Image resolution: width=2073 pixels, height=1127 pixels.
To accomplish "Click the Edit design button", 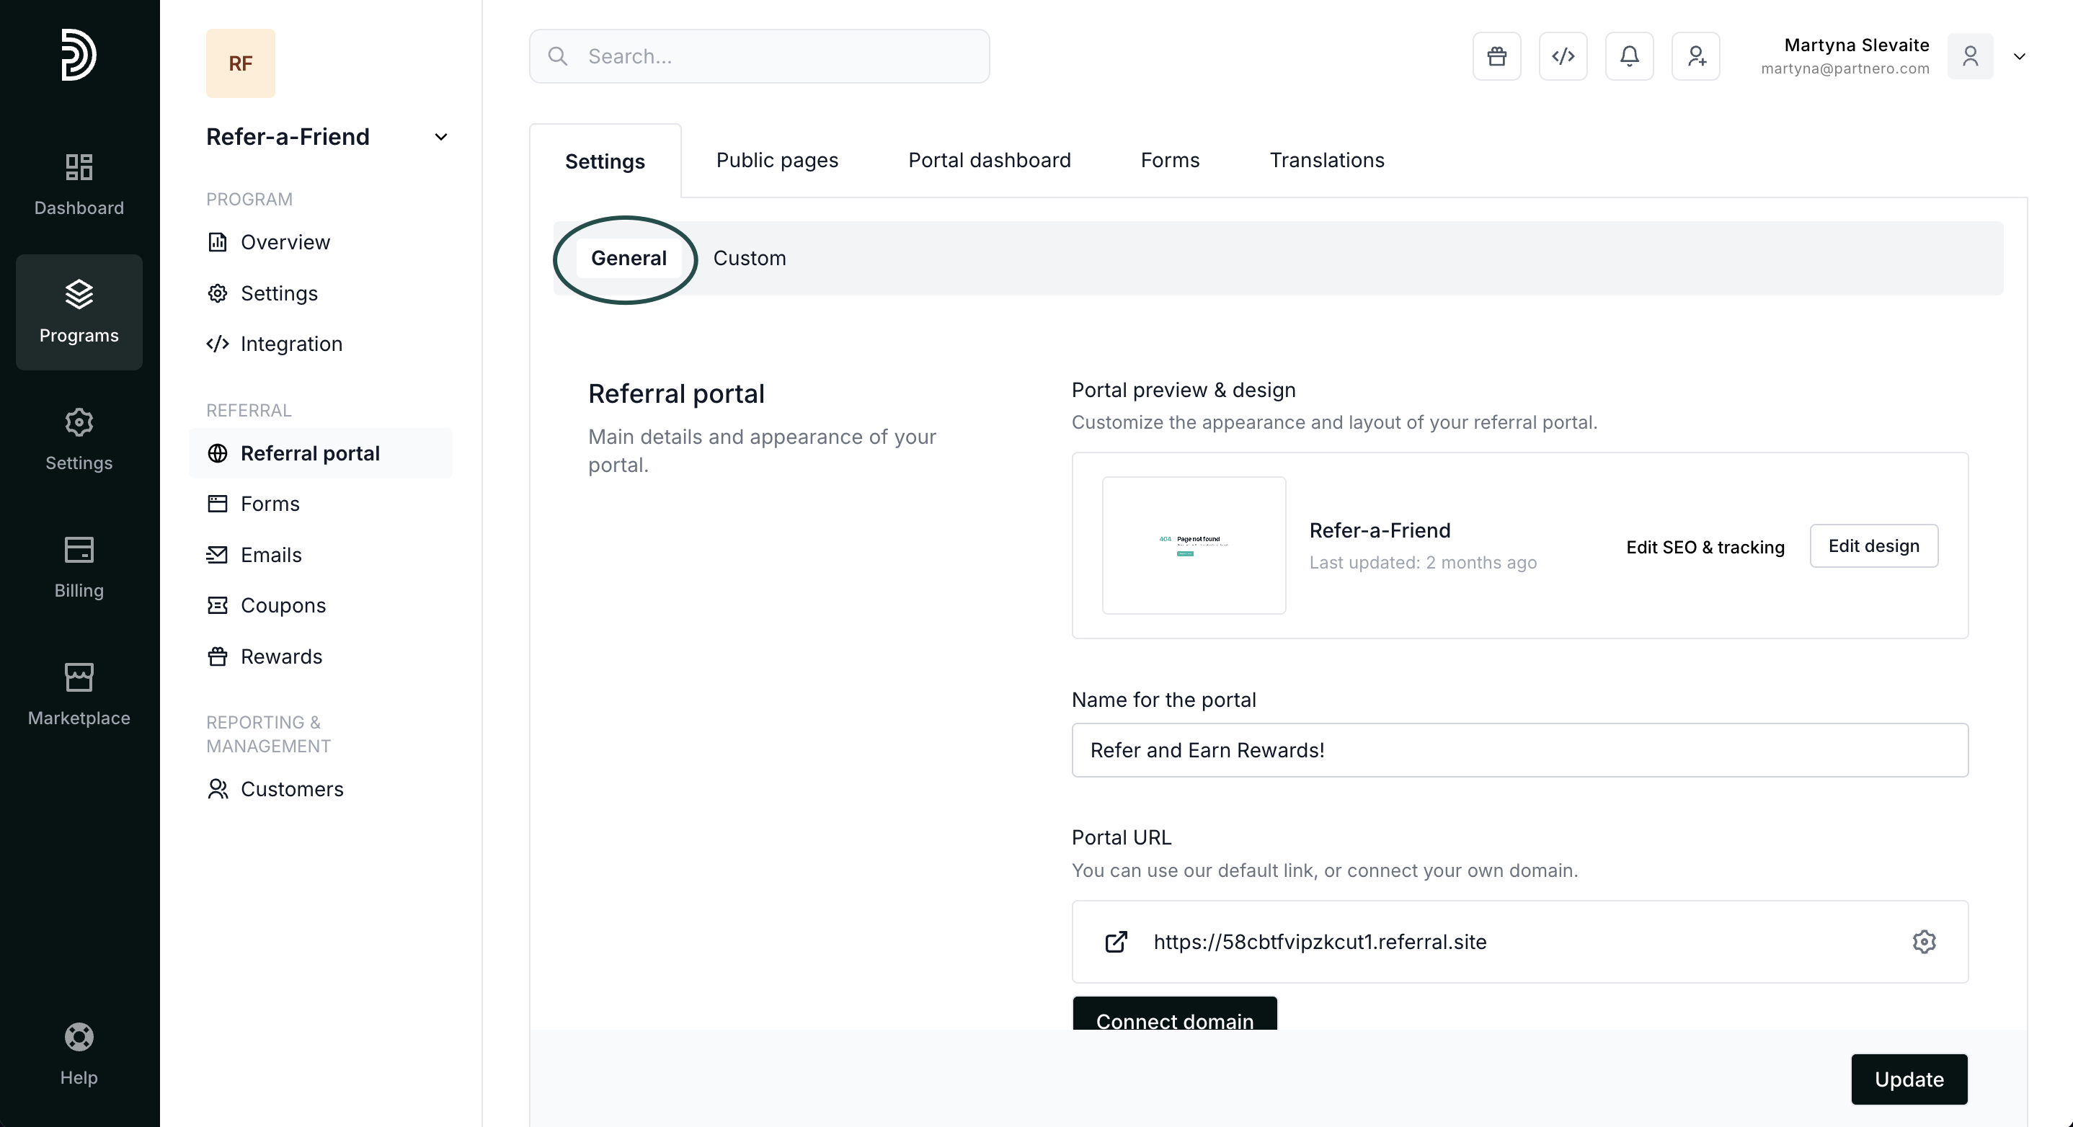I will [1873, 546].
